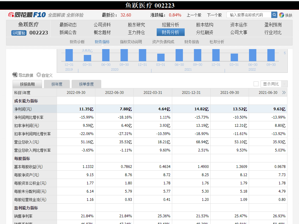Click the 换肤 skin color wheel icon
299x224 pixels.
[x=281, y=15]
